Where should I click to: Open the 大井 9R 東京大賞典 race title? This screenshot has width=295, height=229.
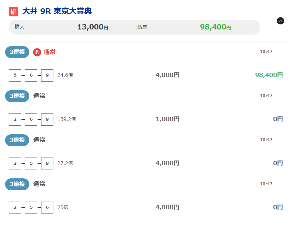pos(57,11)
